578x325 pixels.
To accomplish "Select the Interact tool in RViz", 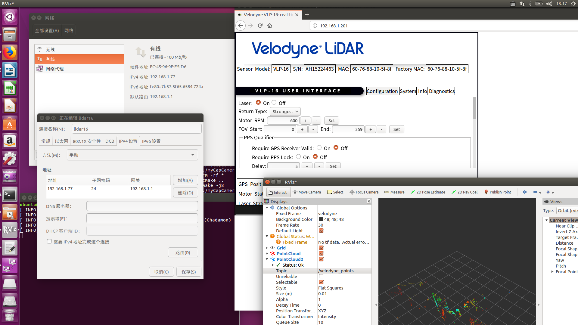I will coord(278,192).
